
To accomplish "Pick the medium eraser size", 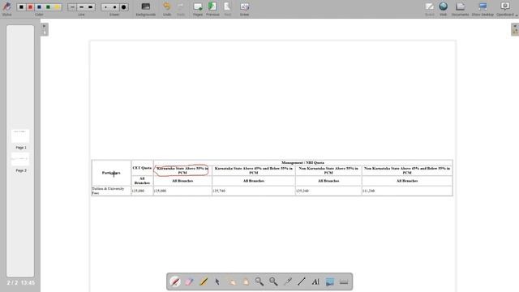I will pyautogui.click(x=114, y=7).
